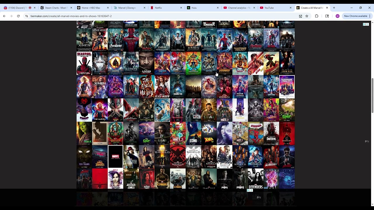Screen dimensions: 374x210
Task: Select the Wolverine poster
Action: click(x=178, y=40)
